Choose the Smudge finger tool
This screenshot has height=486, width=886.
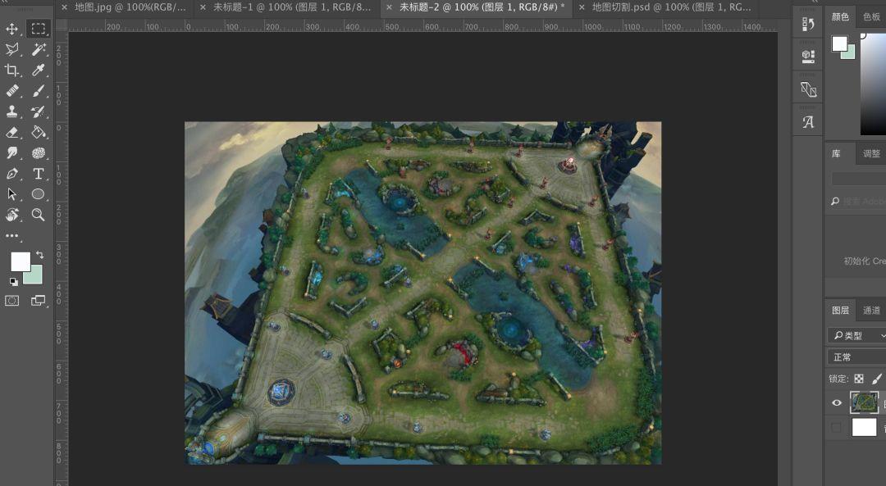point(11,153)
